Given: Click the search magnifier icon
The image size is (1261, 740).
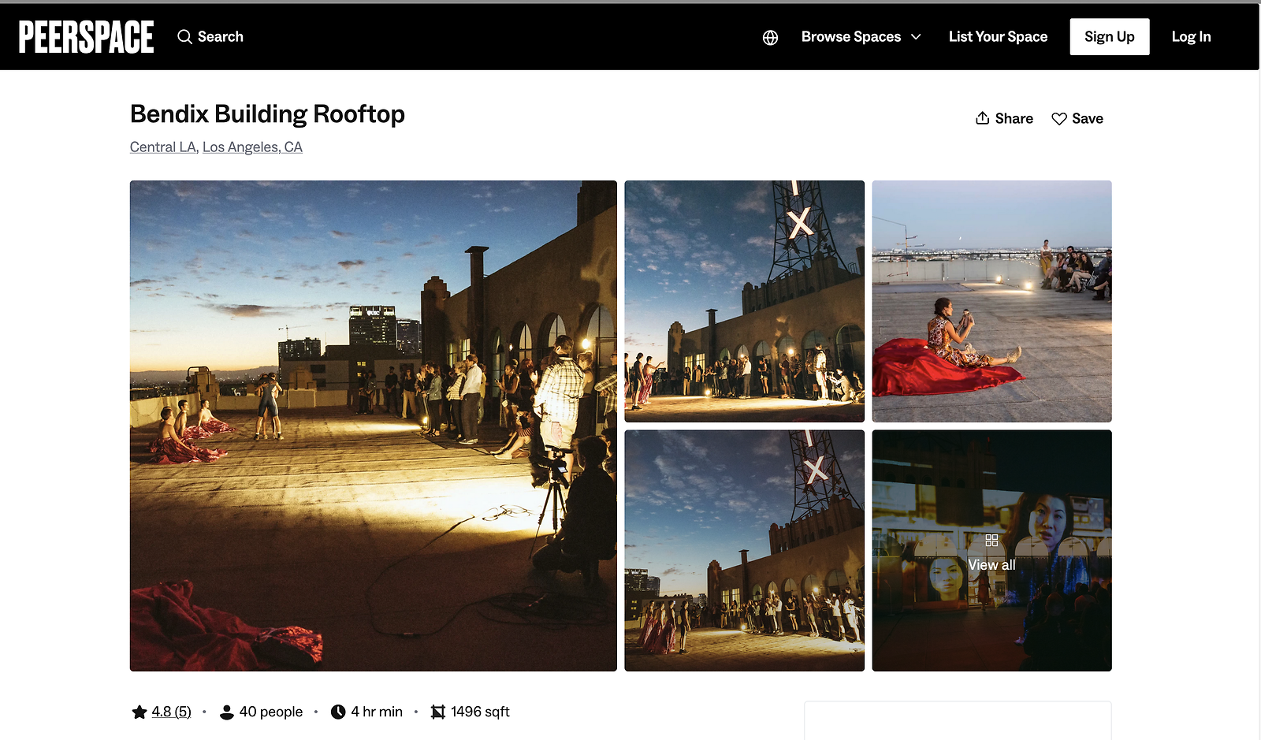Looking at the screenshot, I should coord(184,37).
